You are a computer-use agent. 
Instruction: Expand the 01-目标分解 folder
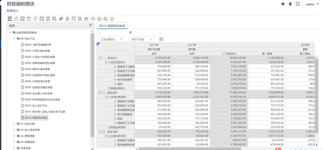point(14,124)
